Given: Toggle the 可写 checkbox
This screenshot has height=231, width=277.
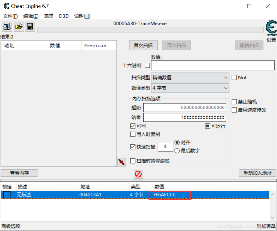Looking at the screenshot, I should click(x=133, y=126).
